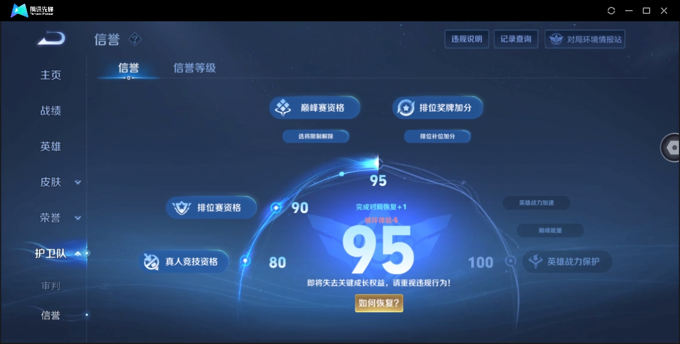The image size is (680, 344).
Task: Minimize the Tencent Pioneer window
Action: coord(629,11)
